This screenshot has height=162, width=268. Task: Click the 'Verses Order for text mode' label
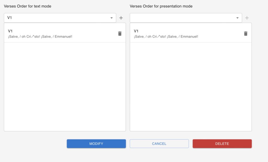(27, 6)
